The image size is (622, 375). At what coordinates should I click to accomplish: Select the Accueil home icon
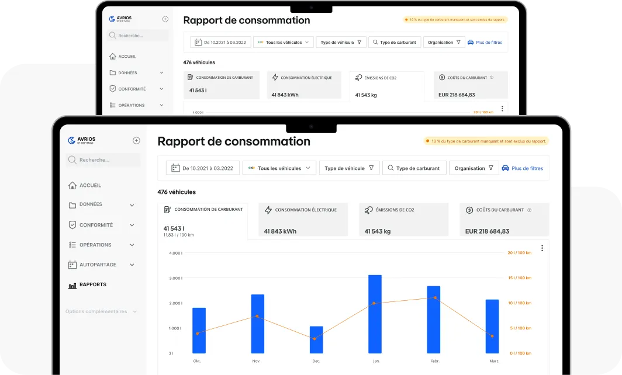[x=72, y=185]
